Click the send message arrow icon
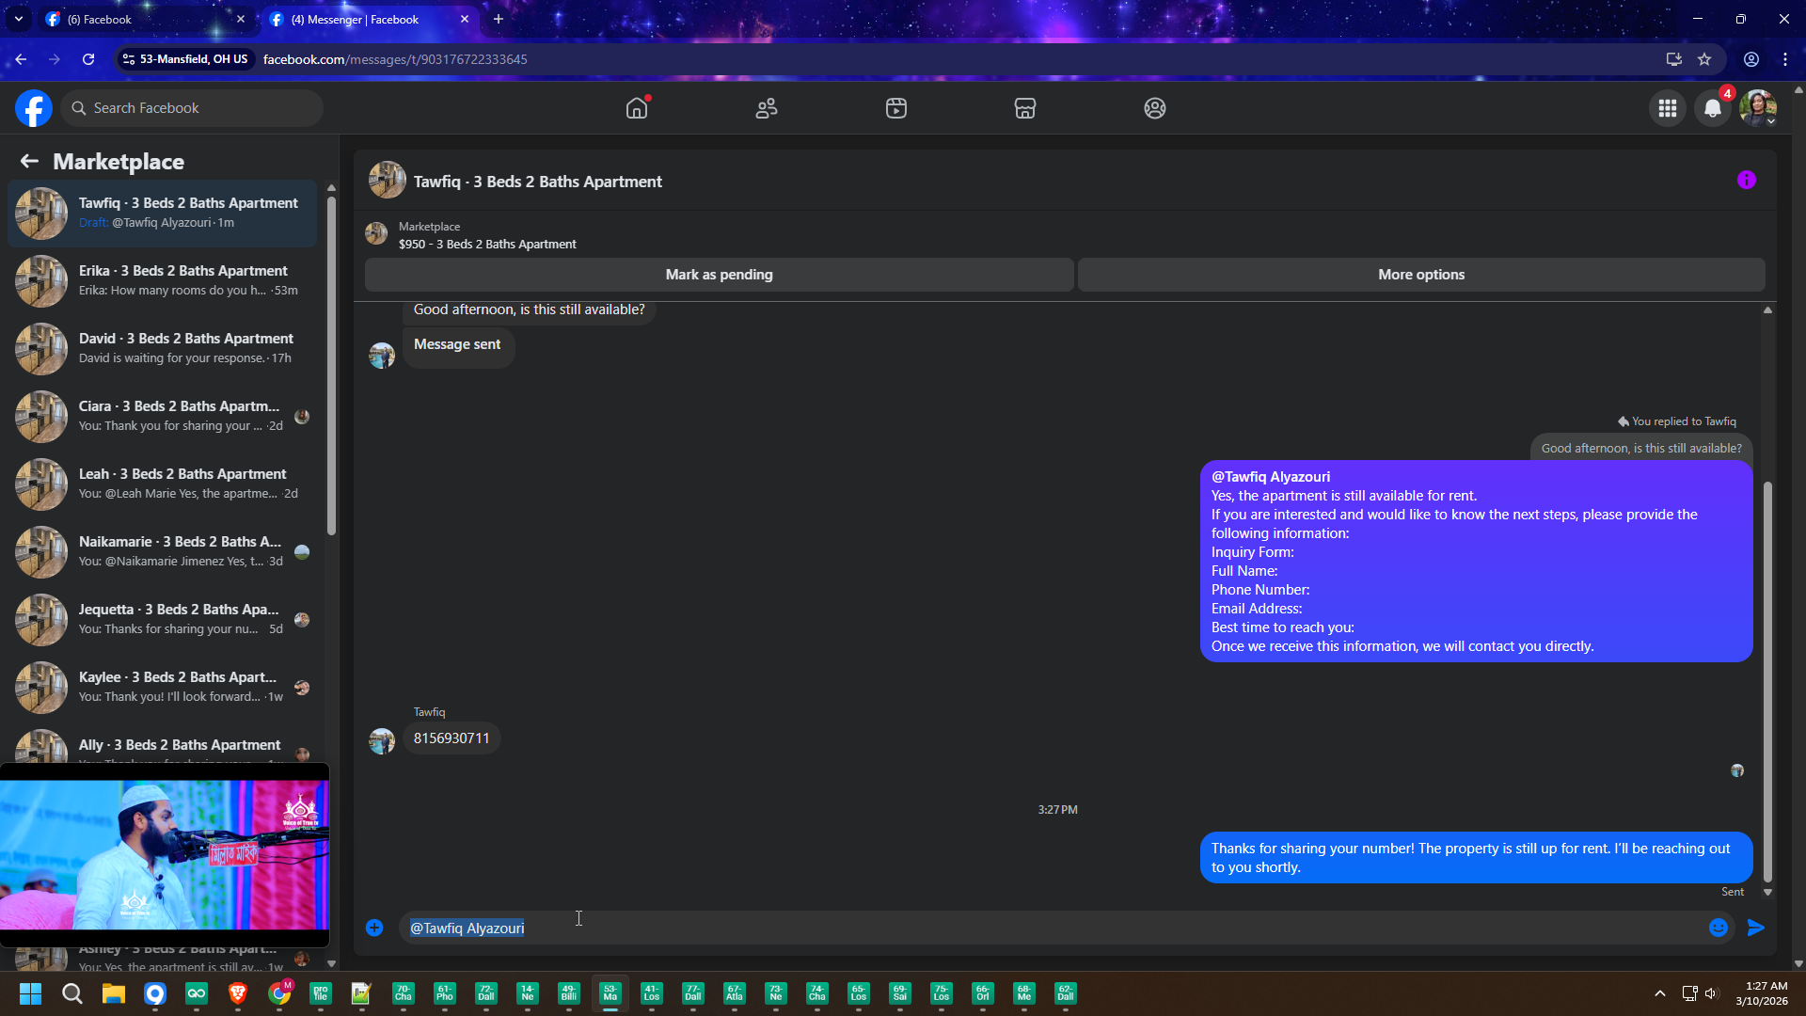The width and height of the screenshot is (1806, 1016). (x=1756, y=928)
